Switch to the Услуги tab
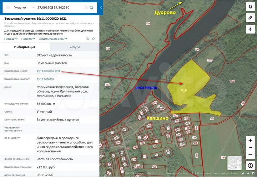This screenshot has height=177, width=257. point(74,47)
